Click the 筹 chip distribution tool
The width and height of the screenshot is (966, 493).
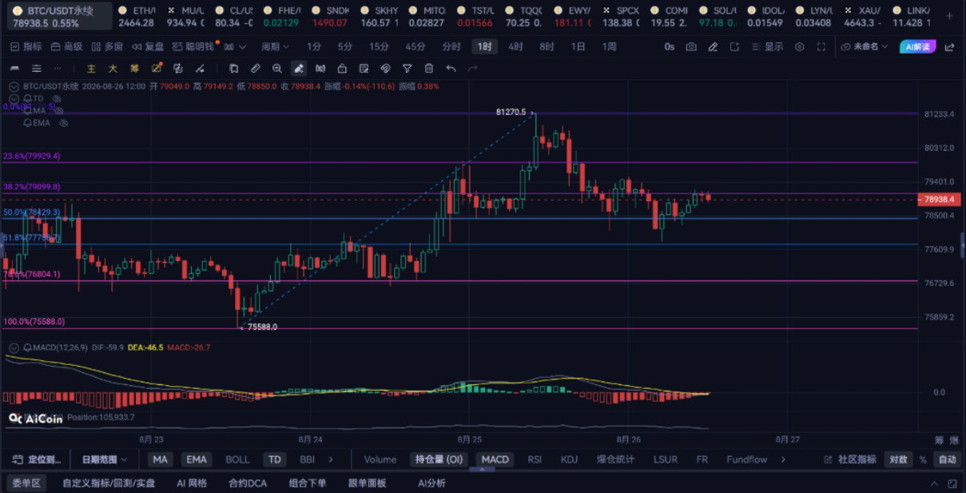[134, 69]
